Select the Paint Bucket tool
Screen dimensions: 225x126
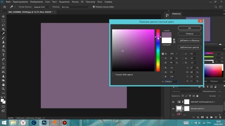click(3, 50)
